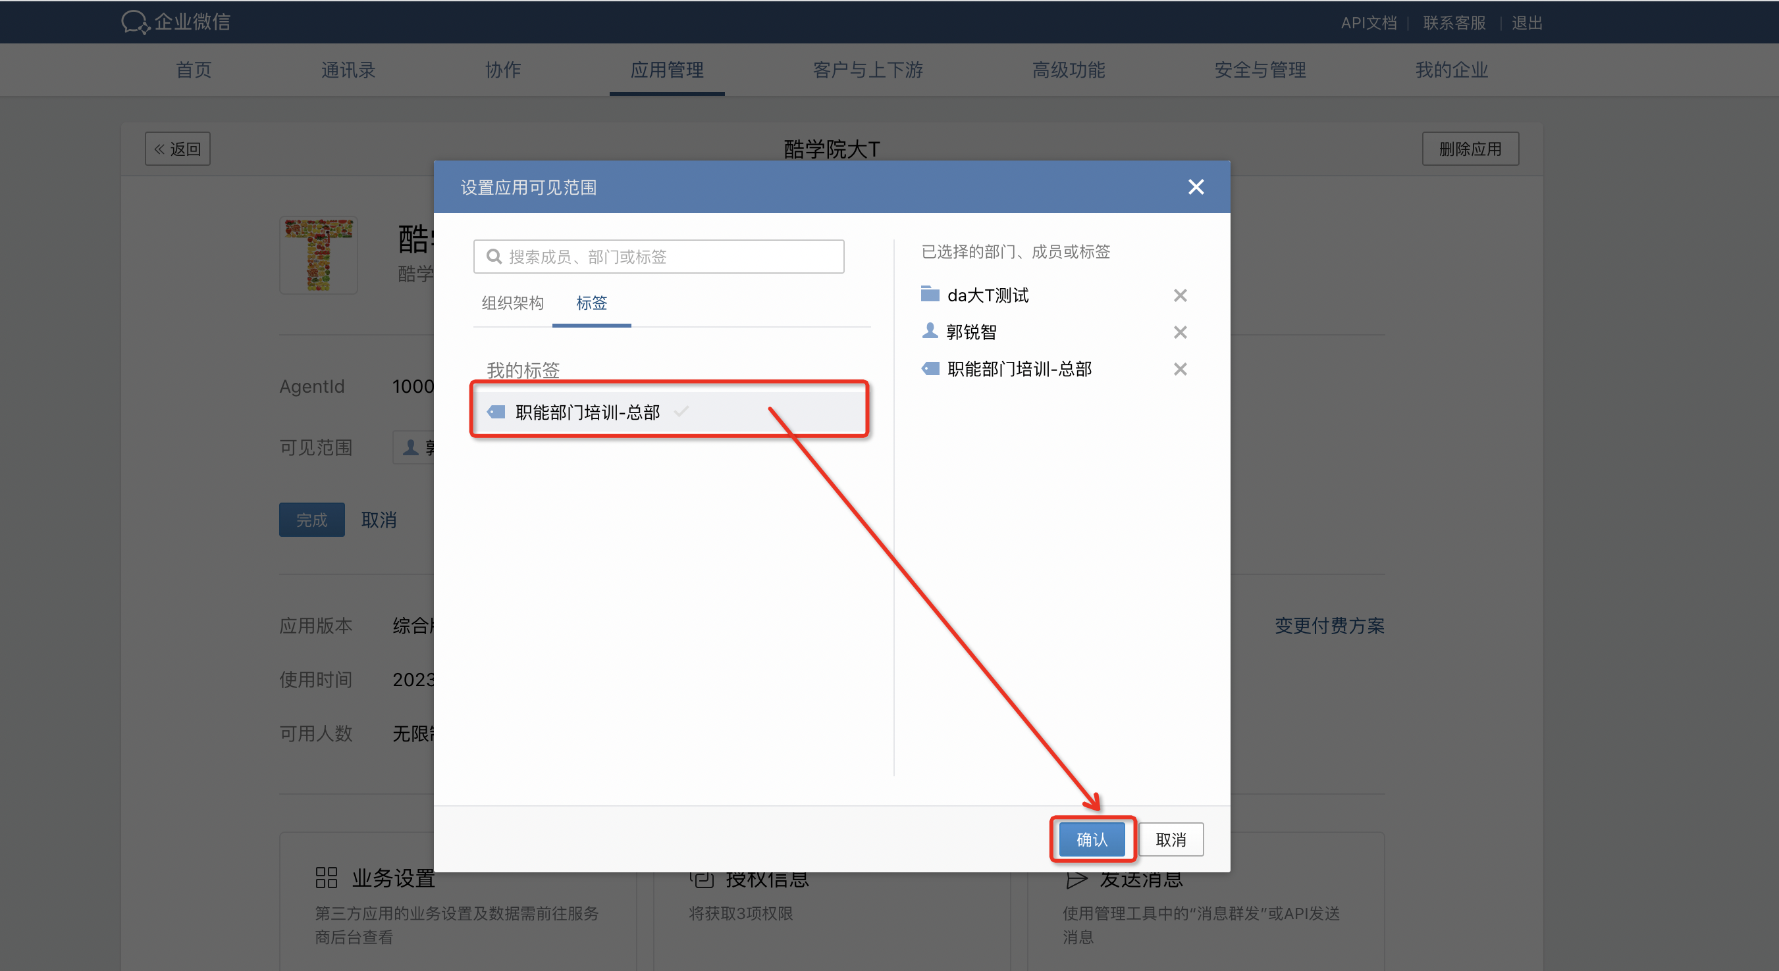Screen dimensions: 1779x971
Task: Open 联系客服 link
Action: 1454,23
